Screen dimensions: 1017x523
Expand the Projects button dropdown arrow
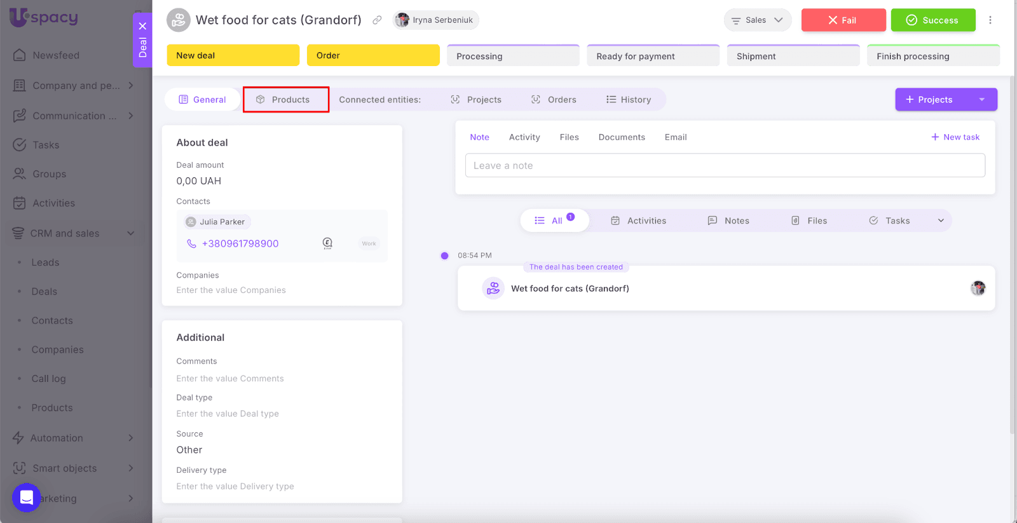(x=981, y=100)
